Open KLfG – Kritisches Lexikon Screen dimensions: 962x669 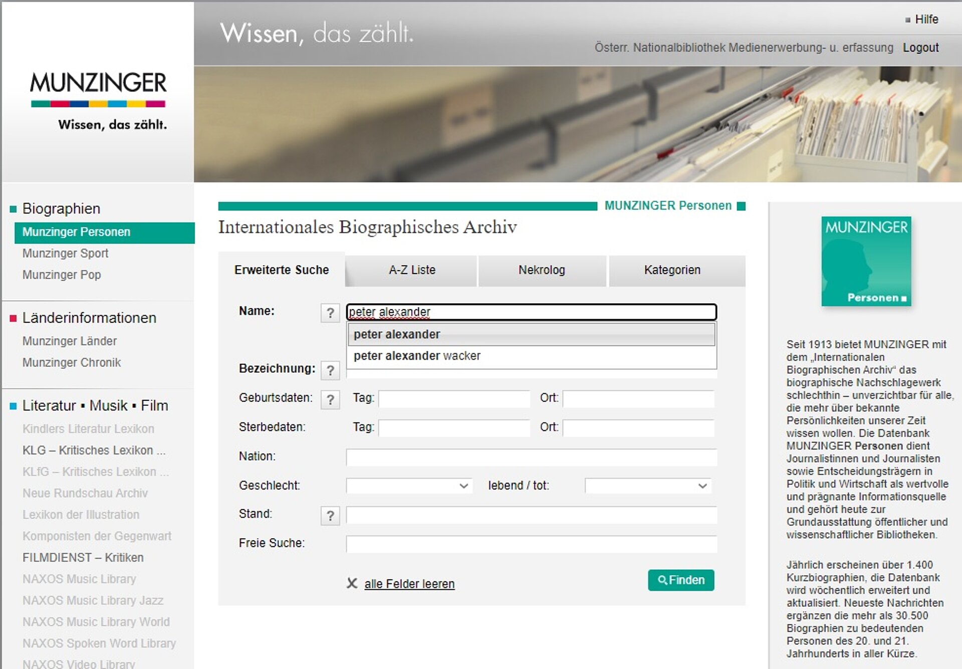click(x=95, y=472)
